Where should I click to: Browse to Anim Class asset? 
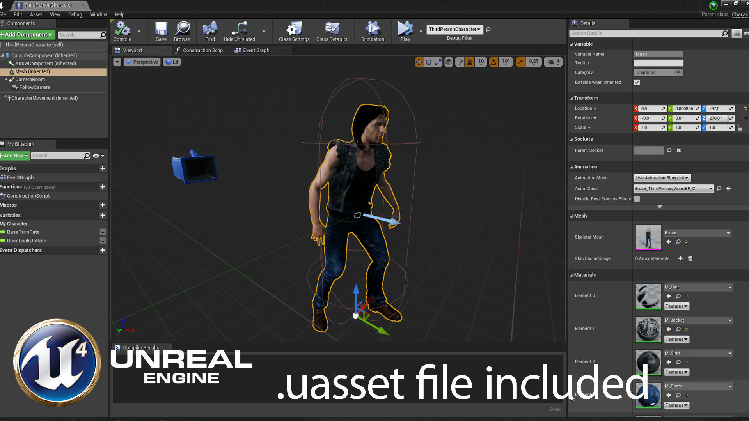click(719, 189)
